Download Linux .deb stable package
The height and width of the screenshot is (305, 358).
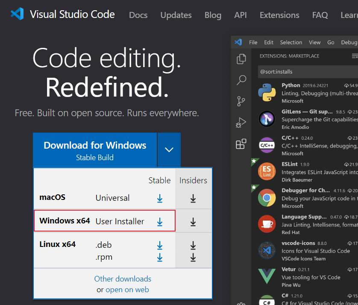[x=160, y=246]
